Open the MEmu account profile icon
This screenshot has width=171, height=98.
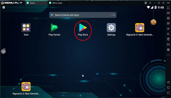tap(146, 3)
